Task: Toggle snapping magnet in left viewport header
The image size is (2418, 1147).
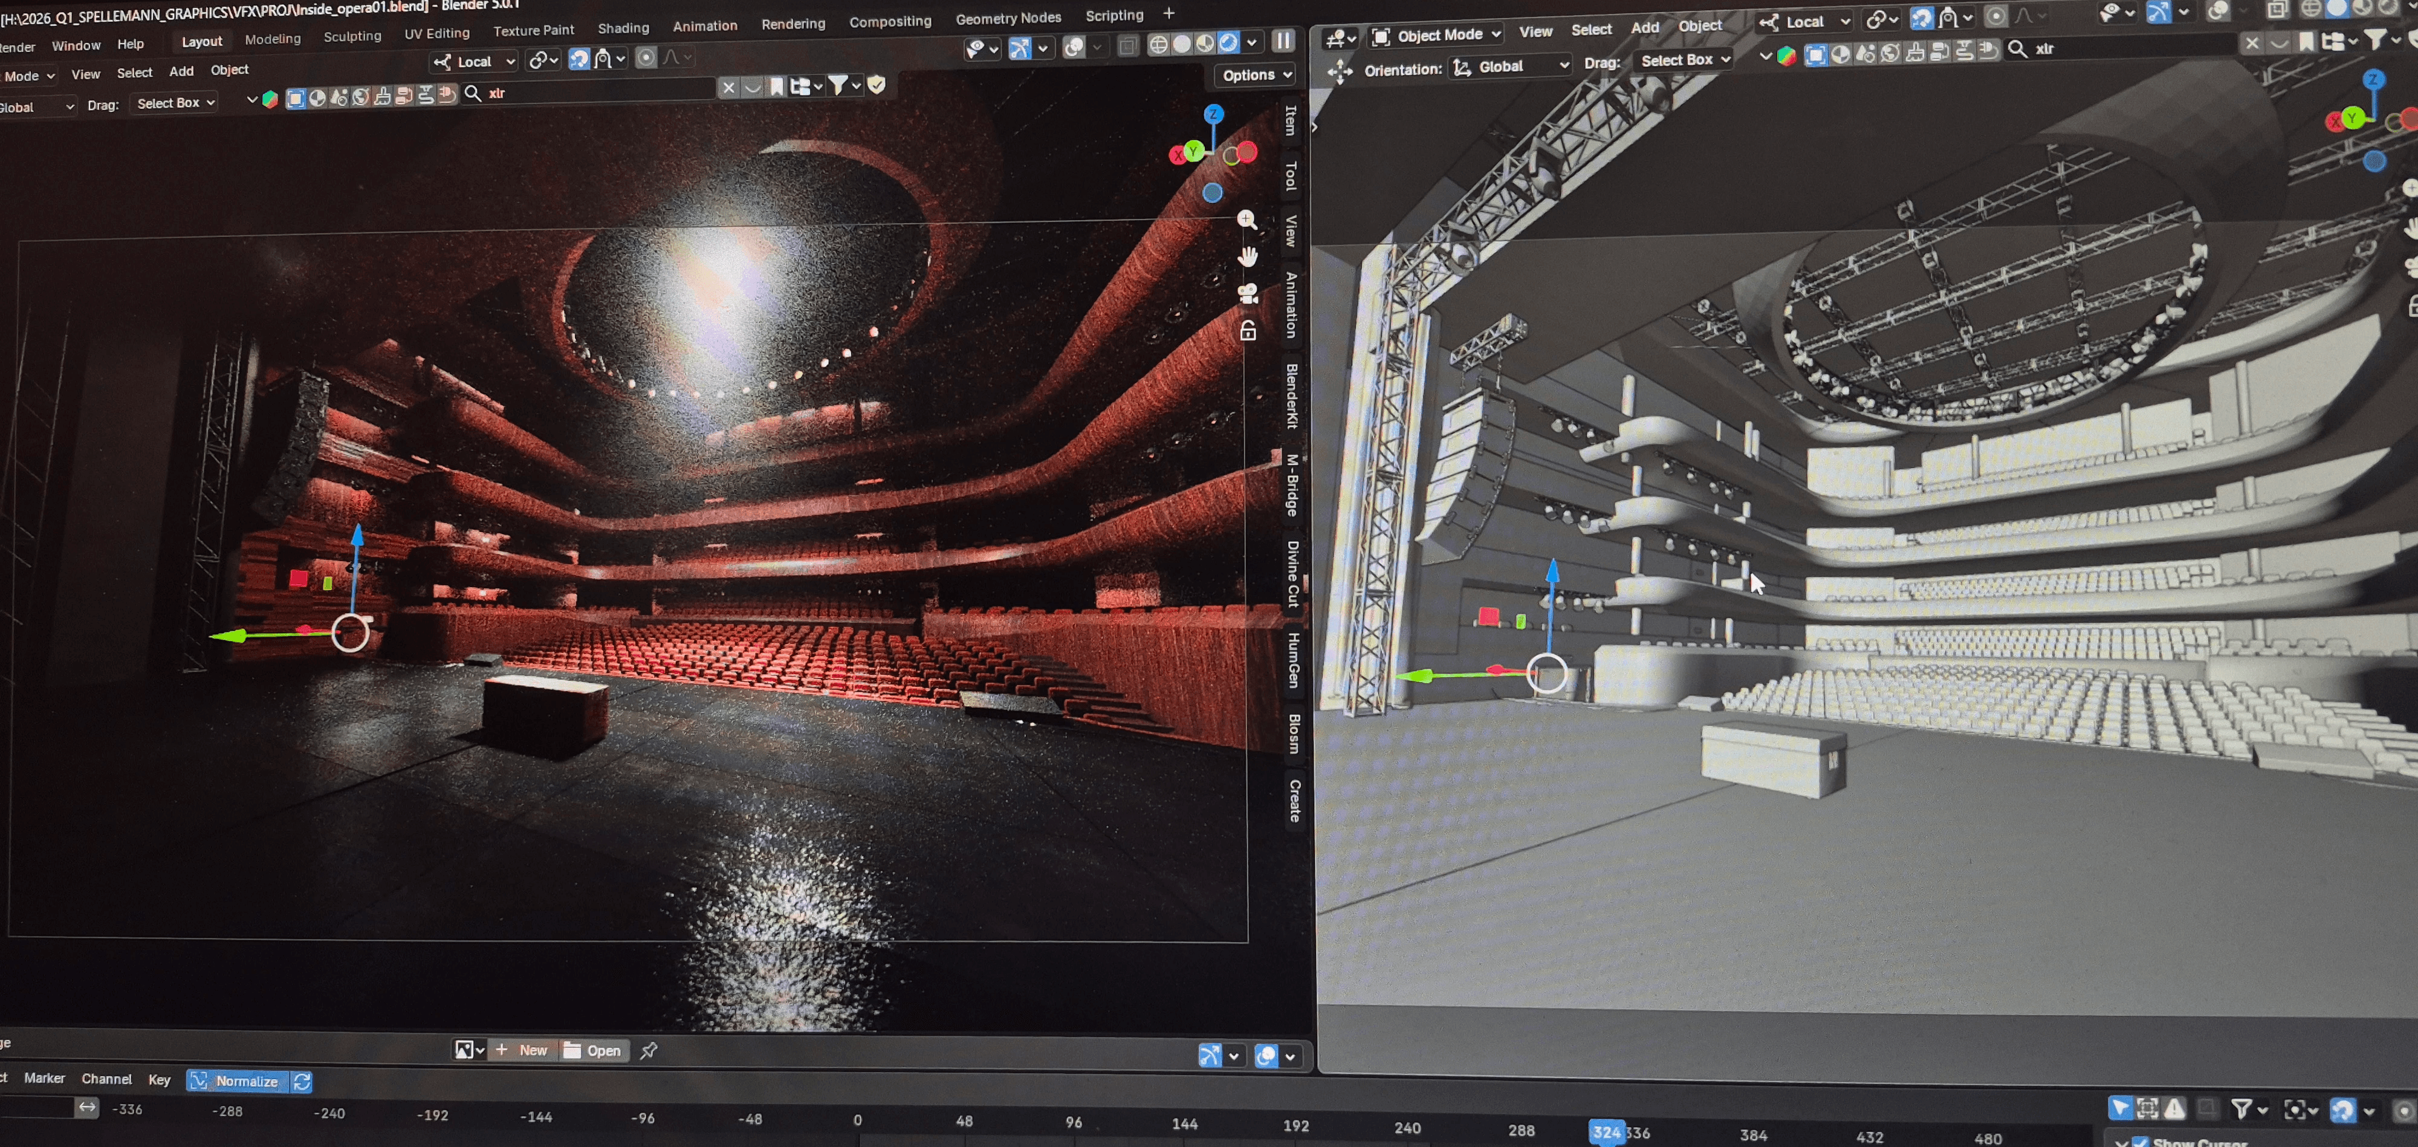Action: [x=579, y=59]
